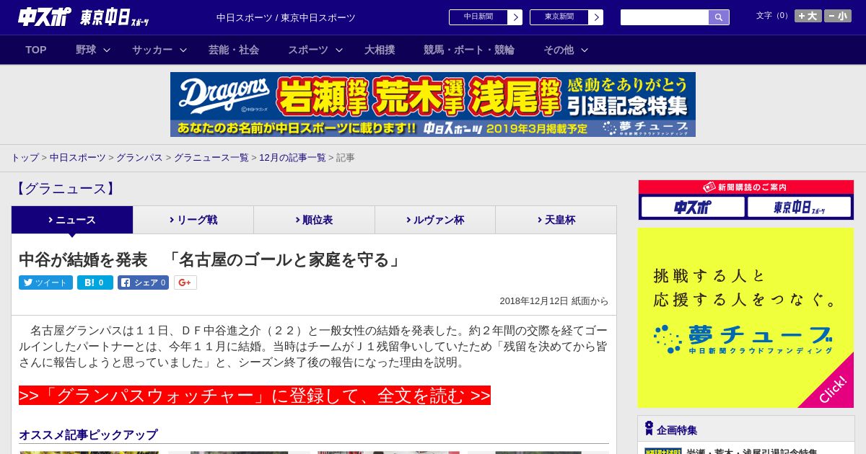Click the red グランパスウォッチャー registration link
The width and height of the screenshot is (866, 454).
(255, 396)
